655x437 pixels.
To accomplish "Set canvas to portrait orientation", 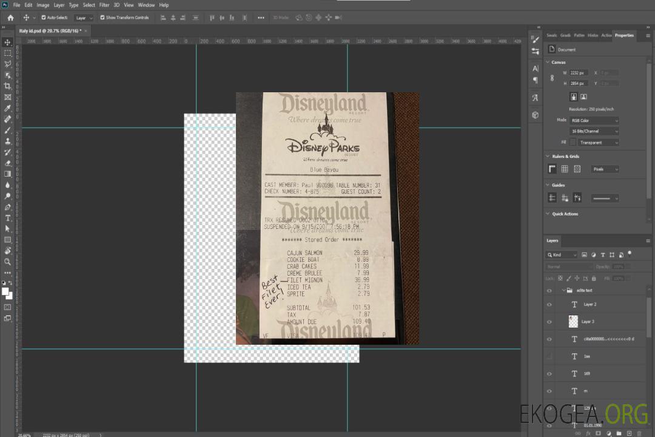I will pos(574,97).
